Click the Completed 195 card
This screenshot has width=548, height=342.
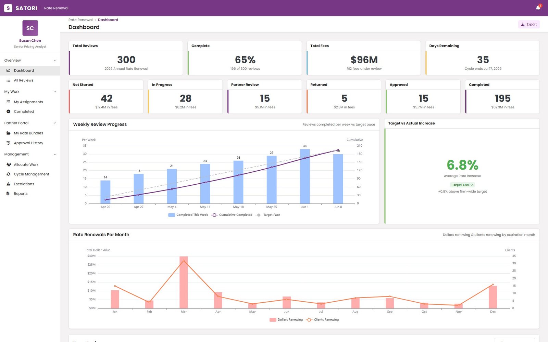[502, 97]
